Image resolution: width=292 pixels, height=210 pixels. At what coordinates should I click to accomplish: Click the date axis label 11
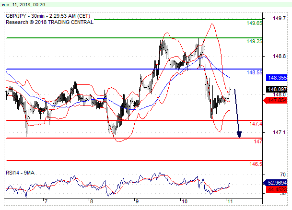point(230,201)
